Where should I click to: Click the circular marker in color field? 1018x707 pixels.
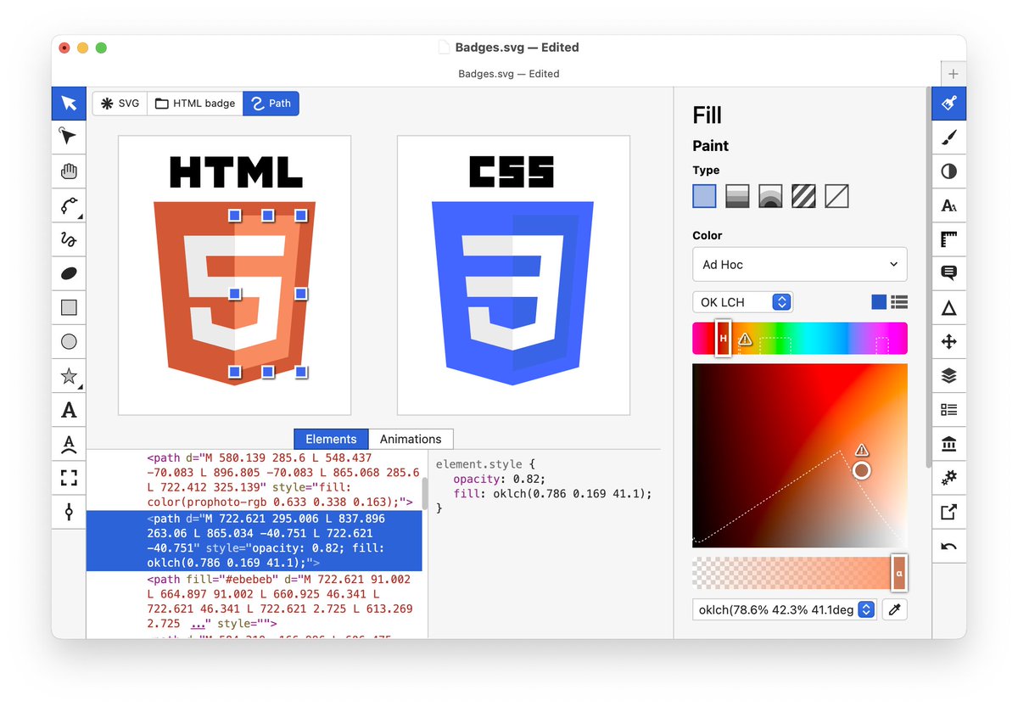[x=861, y=469]
